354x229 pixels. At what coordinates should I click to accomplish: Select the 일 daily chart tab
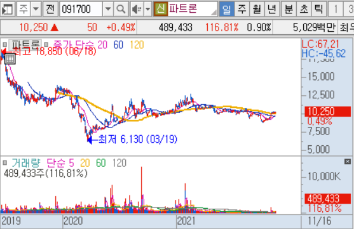(226, 9)
